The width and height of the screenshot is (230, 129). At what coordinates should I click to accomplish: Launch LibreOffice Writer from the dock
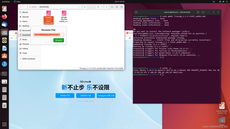(4, 48)
